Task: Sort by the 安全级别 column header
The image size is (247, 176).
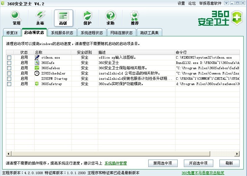Action: pyautogui.click(x=84, y=52)
